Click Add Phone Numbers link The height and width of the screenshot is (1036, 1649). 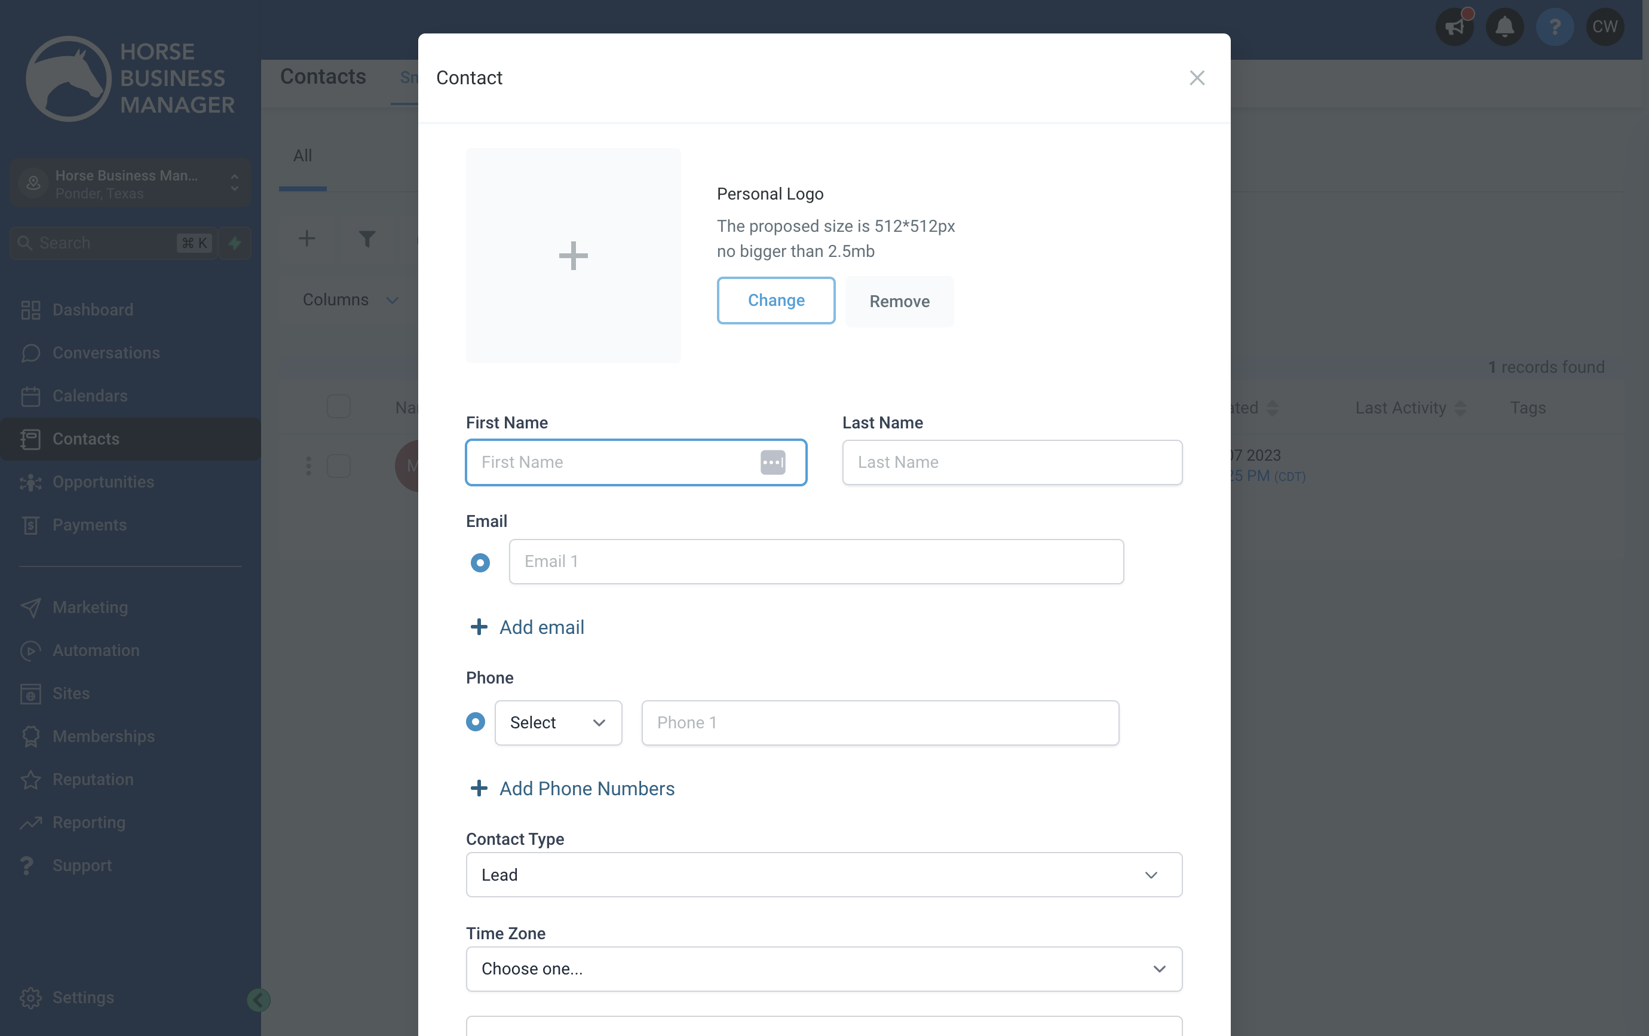(x=572, y=788)
